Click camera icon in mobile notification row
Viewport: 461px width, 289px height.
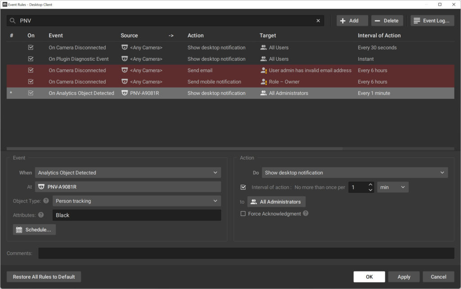125,81
